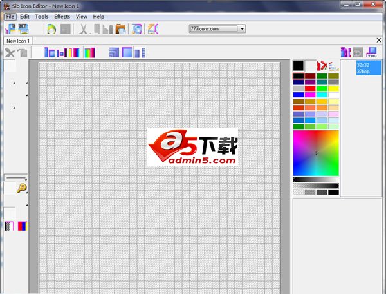386x294 pixels.
Task: Click the rainbow gradient icon in second toolbar
Action: (89, 52)
